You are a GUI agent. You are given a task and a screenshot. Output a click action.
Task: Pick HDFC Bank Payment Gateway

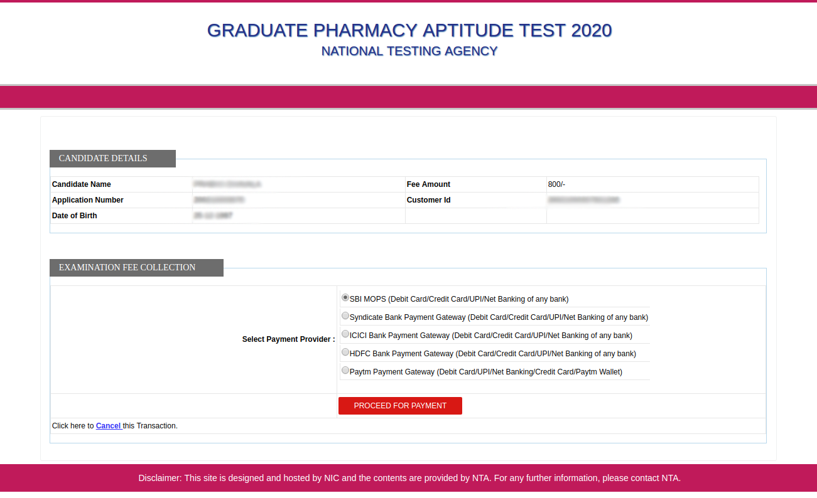pyautogui.click(x=345, y=352)
